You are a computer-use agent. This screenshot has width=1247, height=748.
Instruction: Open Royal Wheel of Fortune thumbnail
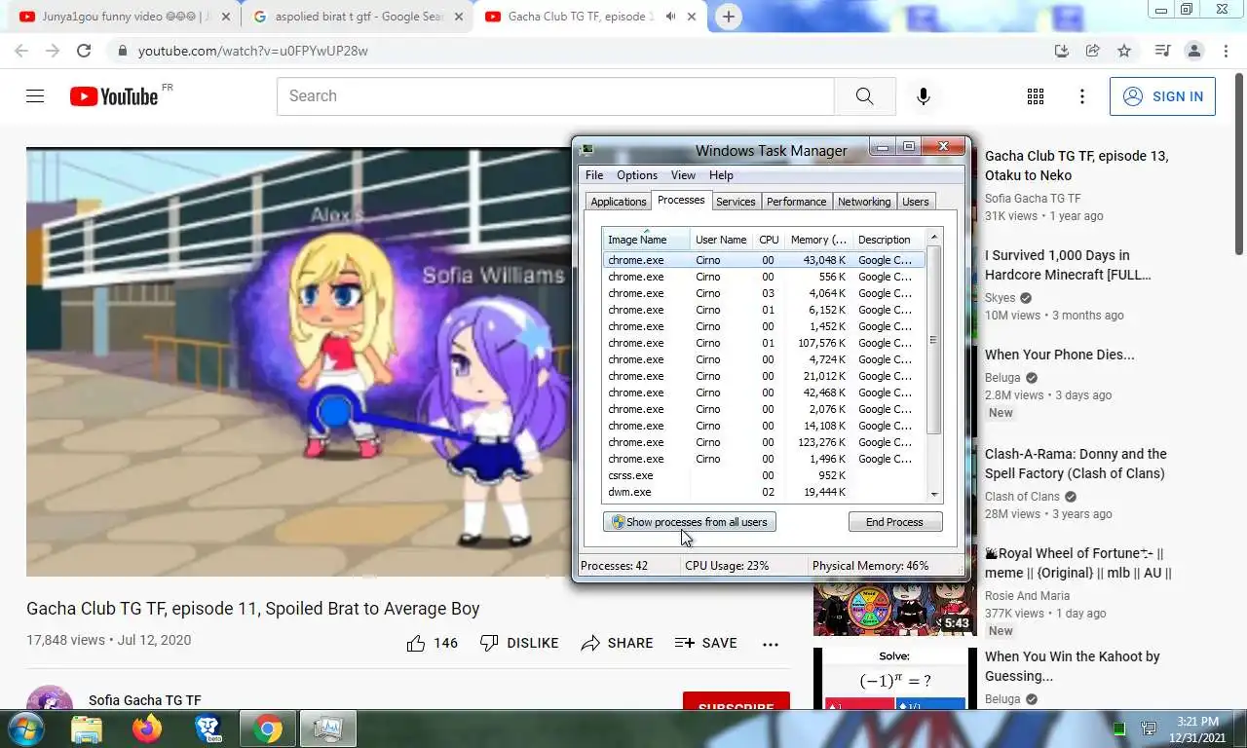(894, 590)
